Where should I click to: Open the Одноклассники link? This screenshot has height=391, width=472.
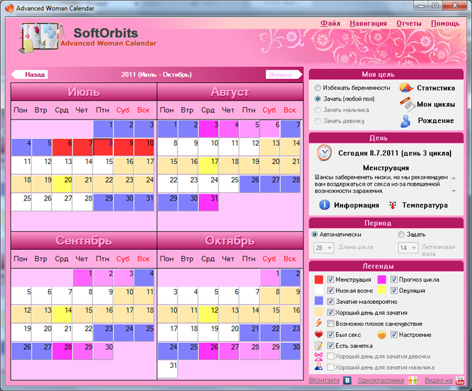(x=380, y=381)
